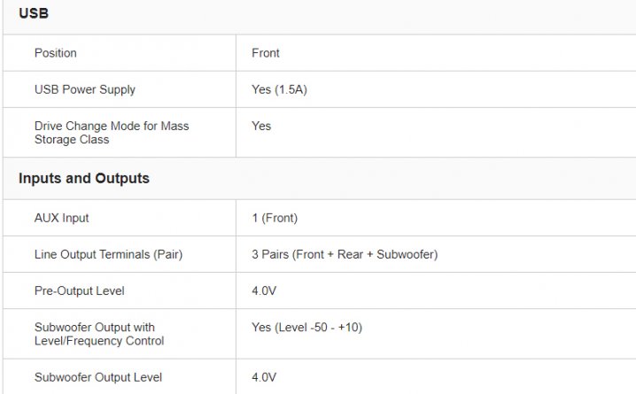Select the USB Power Supply label
The image size is (636, 394).
(x=85, y=89)
